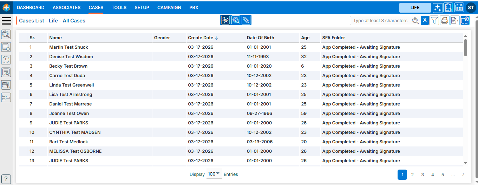The image size is (478, 185).
Task: Open the hamburger menu in sidebar
Action: 7,21
